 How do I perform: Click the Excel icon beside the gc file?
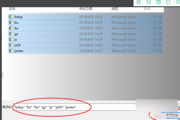click(x=11, y=34)
